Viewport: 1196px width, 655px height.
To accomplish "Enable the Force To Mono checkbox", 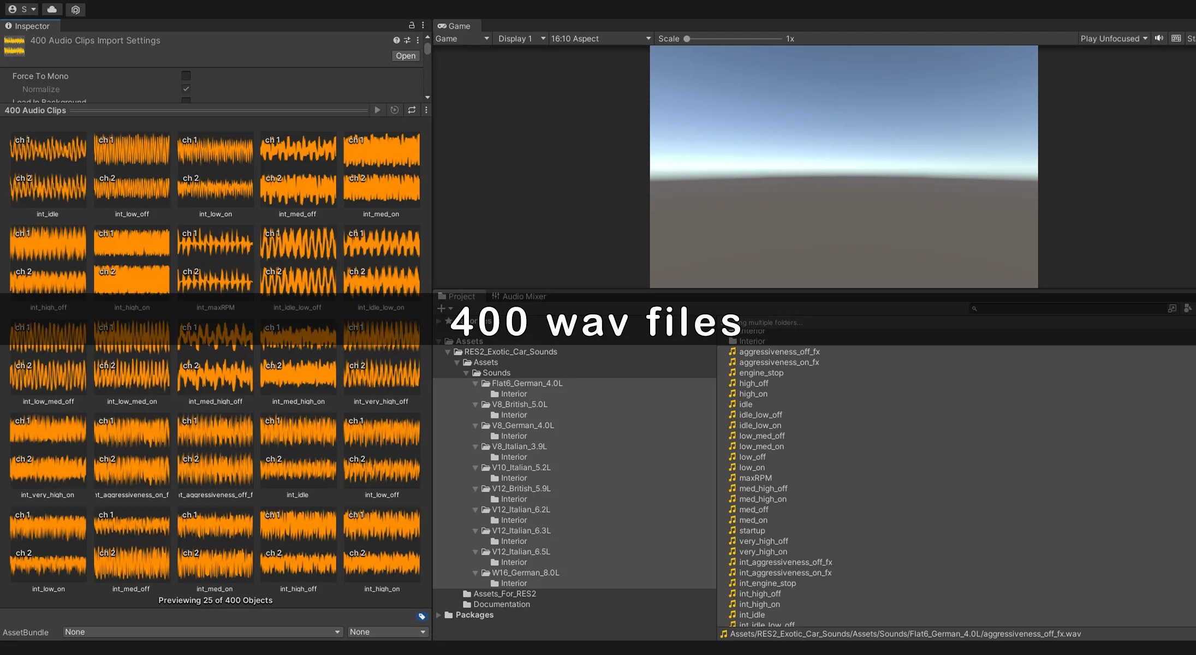I will tap(186, 76).
